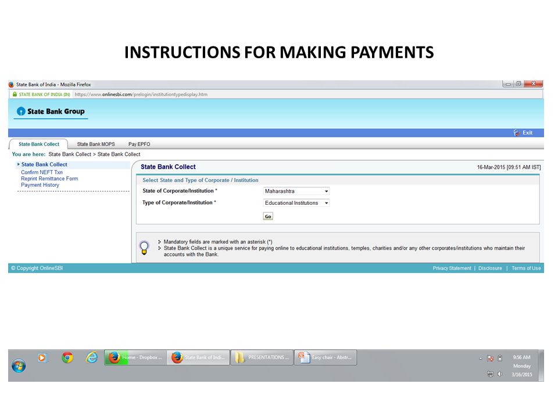The width and height of the screenshot is (558, 419).
Task: Click the STATE BANK OF INDIA (IN) certificate label
Action: pyautogui.click(x=44, y=94)
